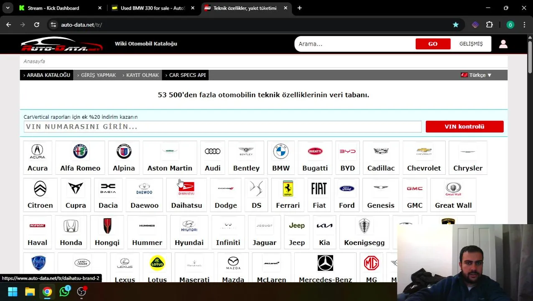Select the Cupra brand logo

click(x=76, y=189)
